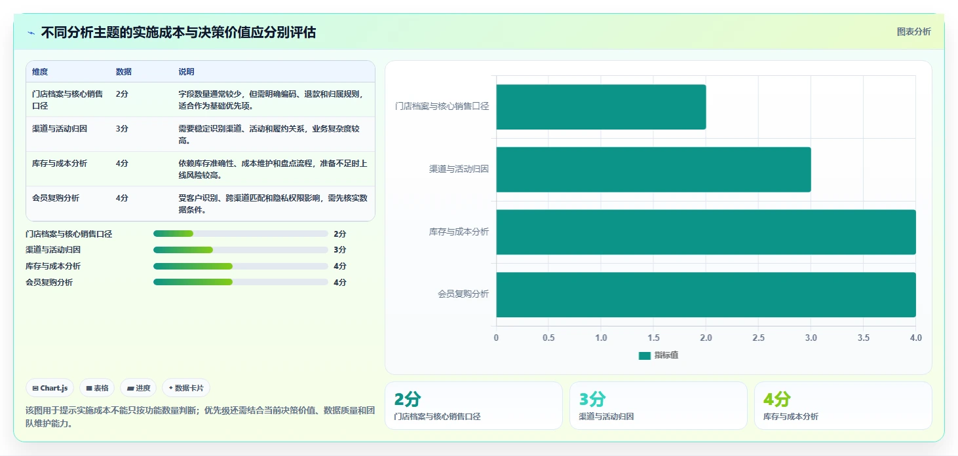Click the 维度 column header
This screenshot has height=456, width=958.
(40, 72)
